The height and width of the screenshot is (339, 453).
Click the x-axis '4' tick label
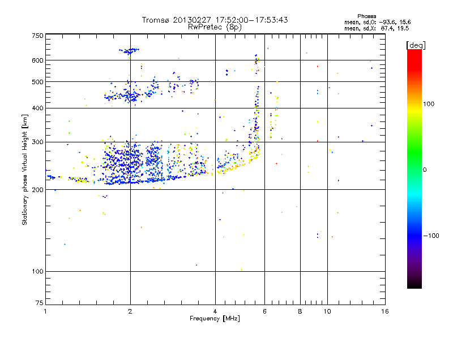coord(215,311)
